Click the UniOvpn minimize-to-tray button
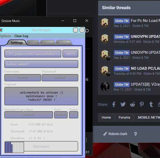Screen dimensions: 160x158 pyautogui.click(x=76, y=30)
